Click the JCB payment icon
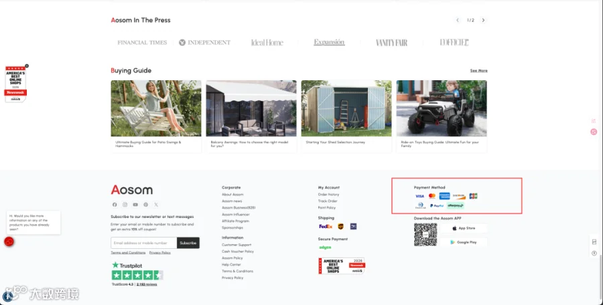Screen dimensions: 603x305 click(474, 196)
